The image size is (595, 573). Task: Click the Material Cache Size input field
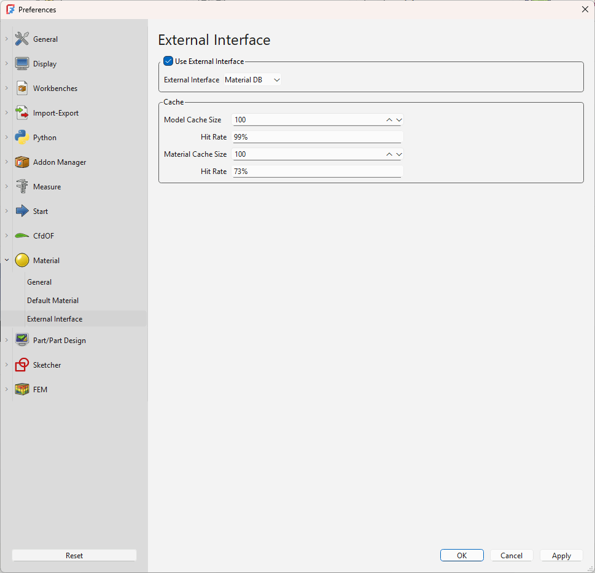(x=307, y=154)
